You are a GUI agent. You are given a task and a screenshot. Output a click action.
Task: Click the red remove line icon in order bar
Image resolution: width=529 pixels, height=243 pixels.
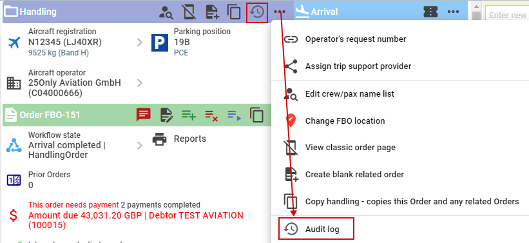click(211, 115)
